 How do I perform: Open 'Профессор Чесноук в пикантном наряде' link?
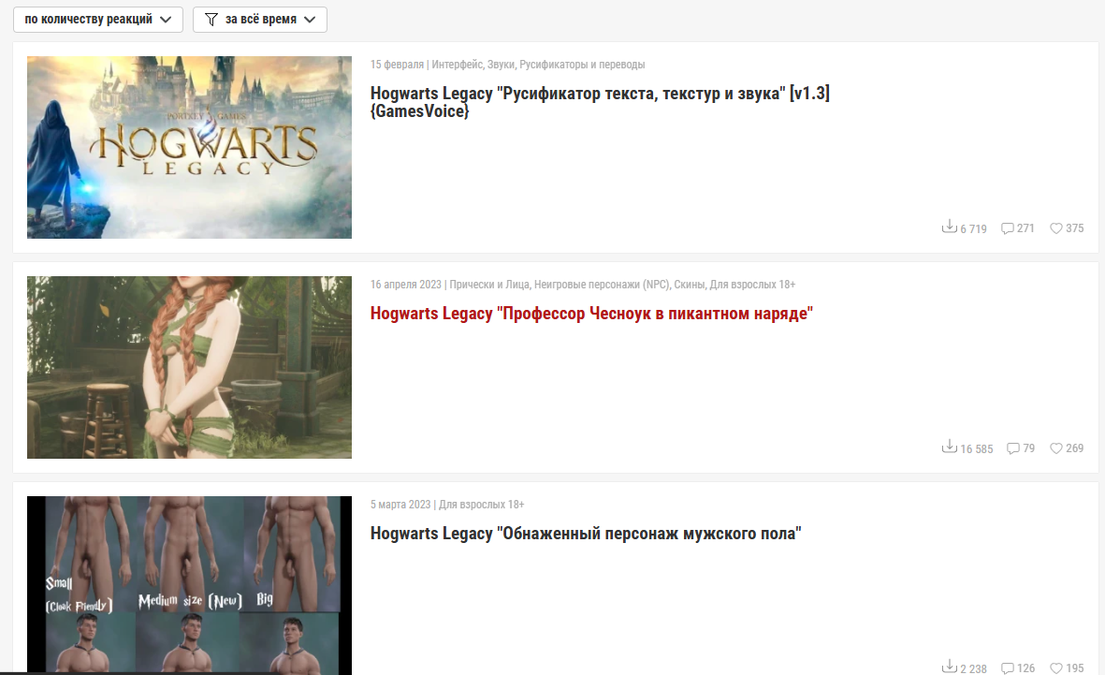pyautogui.click(x=591, y=314)
